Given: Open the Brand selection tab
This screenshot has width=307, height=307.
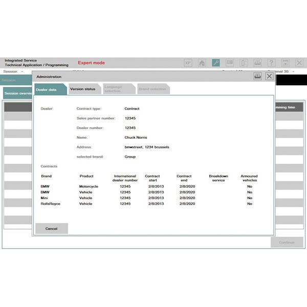Looking at the screenshot, I should click(152, 89).
